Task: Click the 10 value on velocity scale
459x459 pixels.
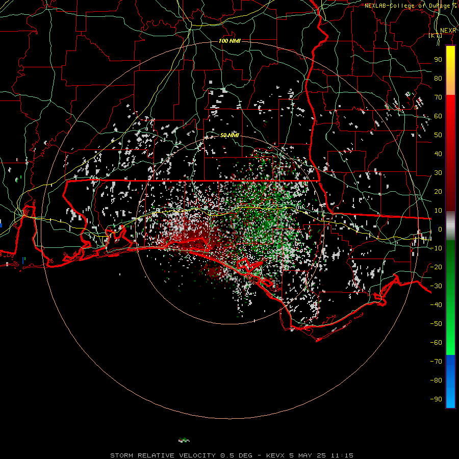Action: [x=438, y=211]
